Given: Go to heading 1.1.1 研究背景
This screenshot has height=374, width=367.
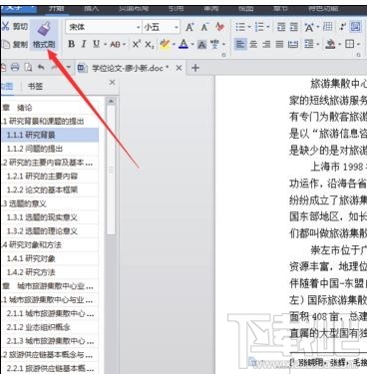Looking at the screenshot, I should [x=50, y=135].
